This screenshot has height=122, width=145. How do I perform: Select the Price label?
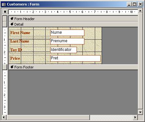pyautogui.click(x=15, y=58)
